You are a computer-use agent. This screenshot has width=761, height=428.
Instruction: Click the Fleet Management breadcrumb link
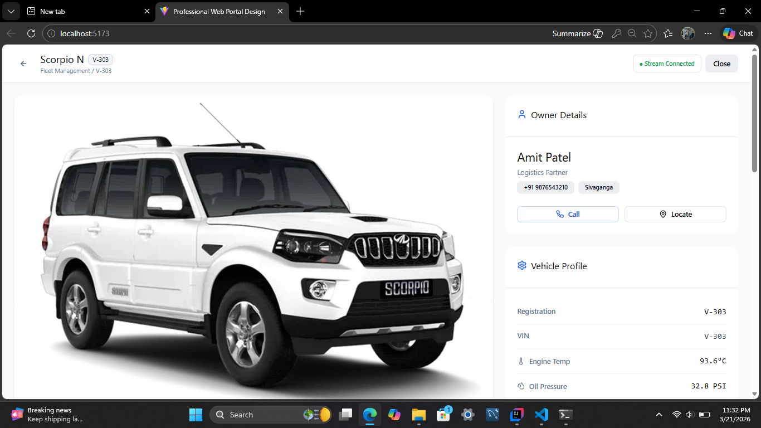pos(65,71)
